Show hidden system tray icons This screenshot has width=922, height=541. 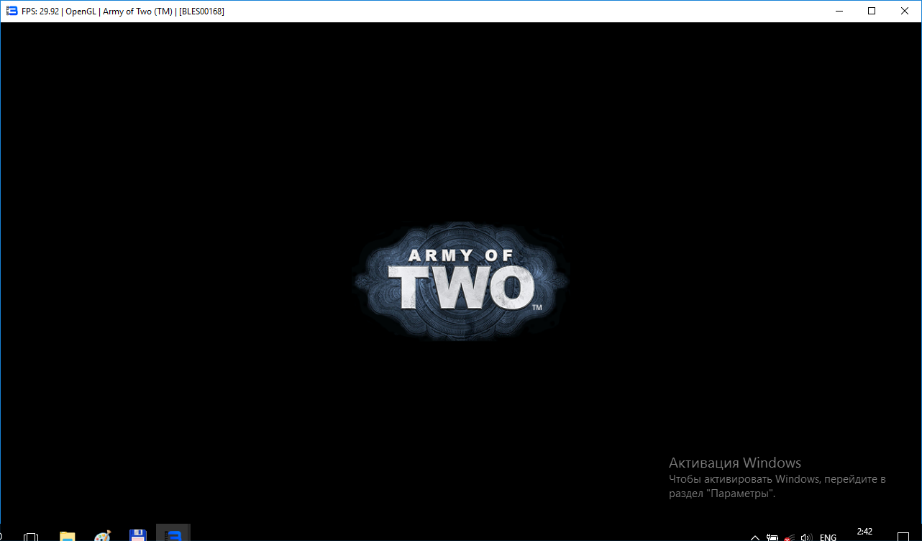[x=755, y=537]
